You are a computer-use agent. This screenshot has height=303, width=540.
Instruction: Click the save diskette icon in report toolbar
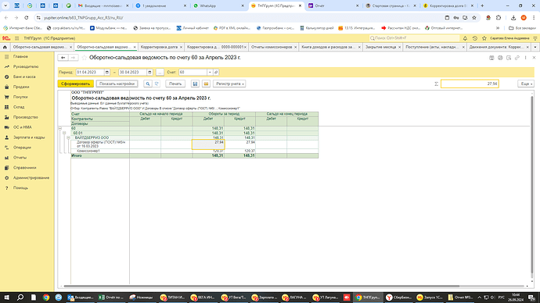(x=196, y=84)
